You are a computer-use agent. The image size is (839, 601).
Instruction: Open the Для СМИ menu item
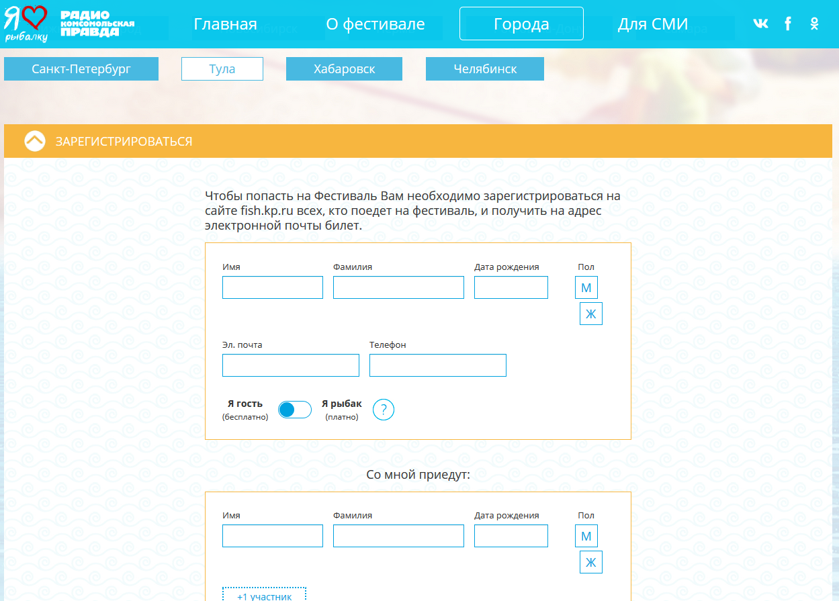653,24
